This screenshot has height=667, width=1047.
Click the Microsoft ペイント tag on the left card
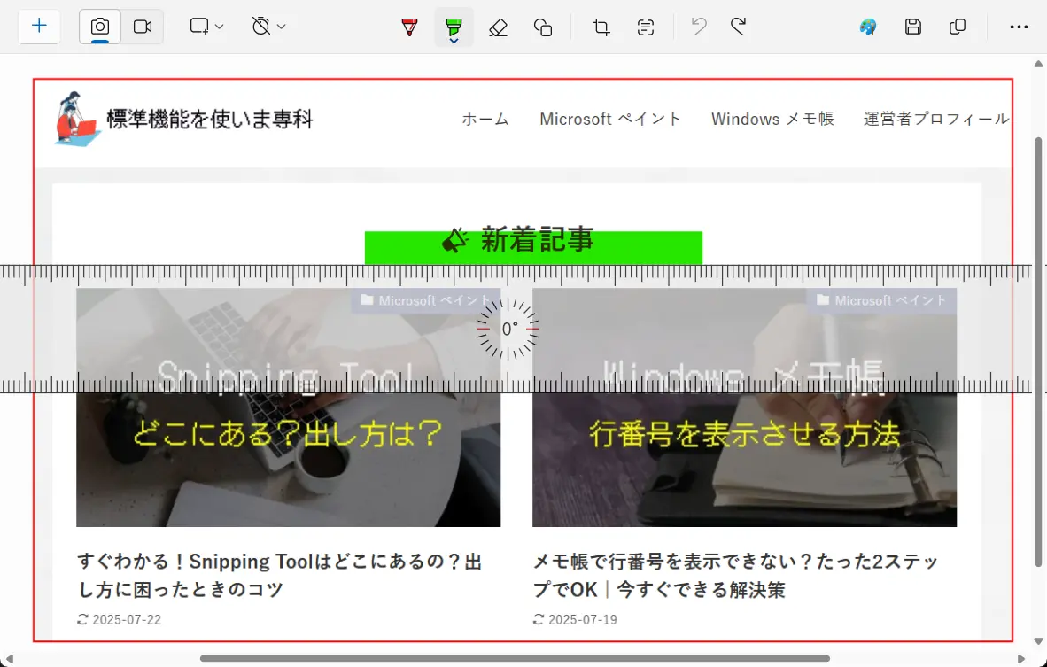pos(426,300)
